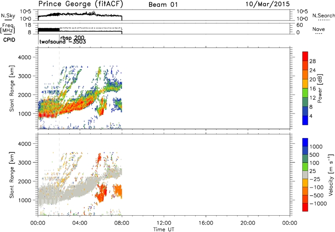Screen dimensions: 335x232
Task: Click the blue 4–8 dB Power swatch
Action: (x=305, y=111)
